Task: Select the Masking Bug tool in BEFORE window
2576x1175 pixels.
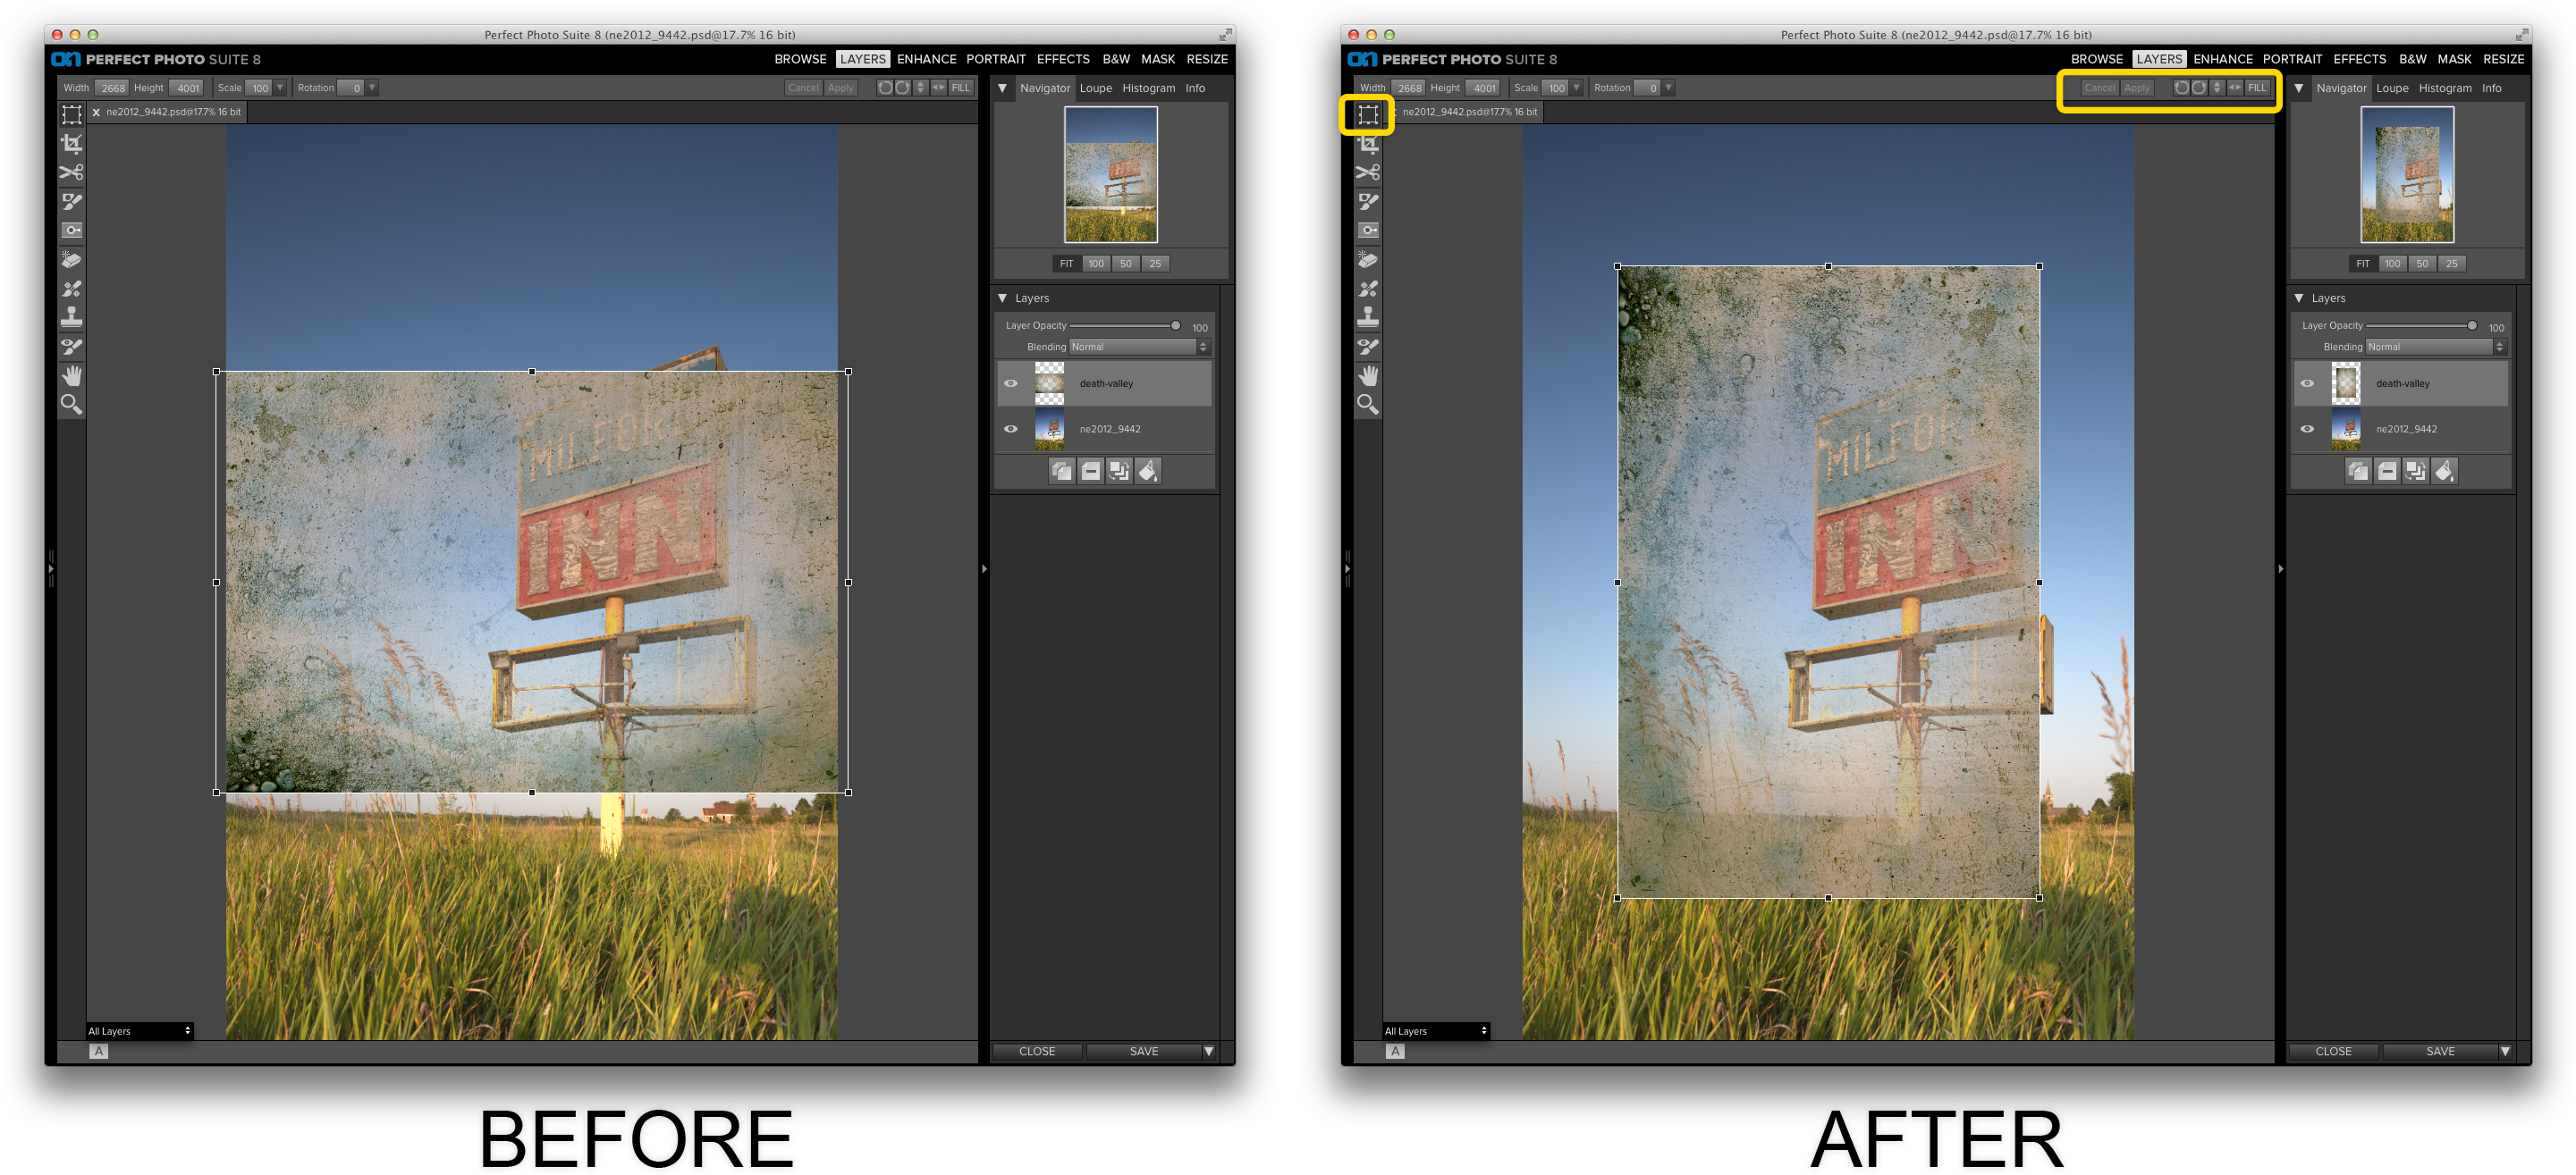Action: 72,231
